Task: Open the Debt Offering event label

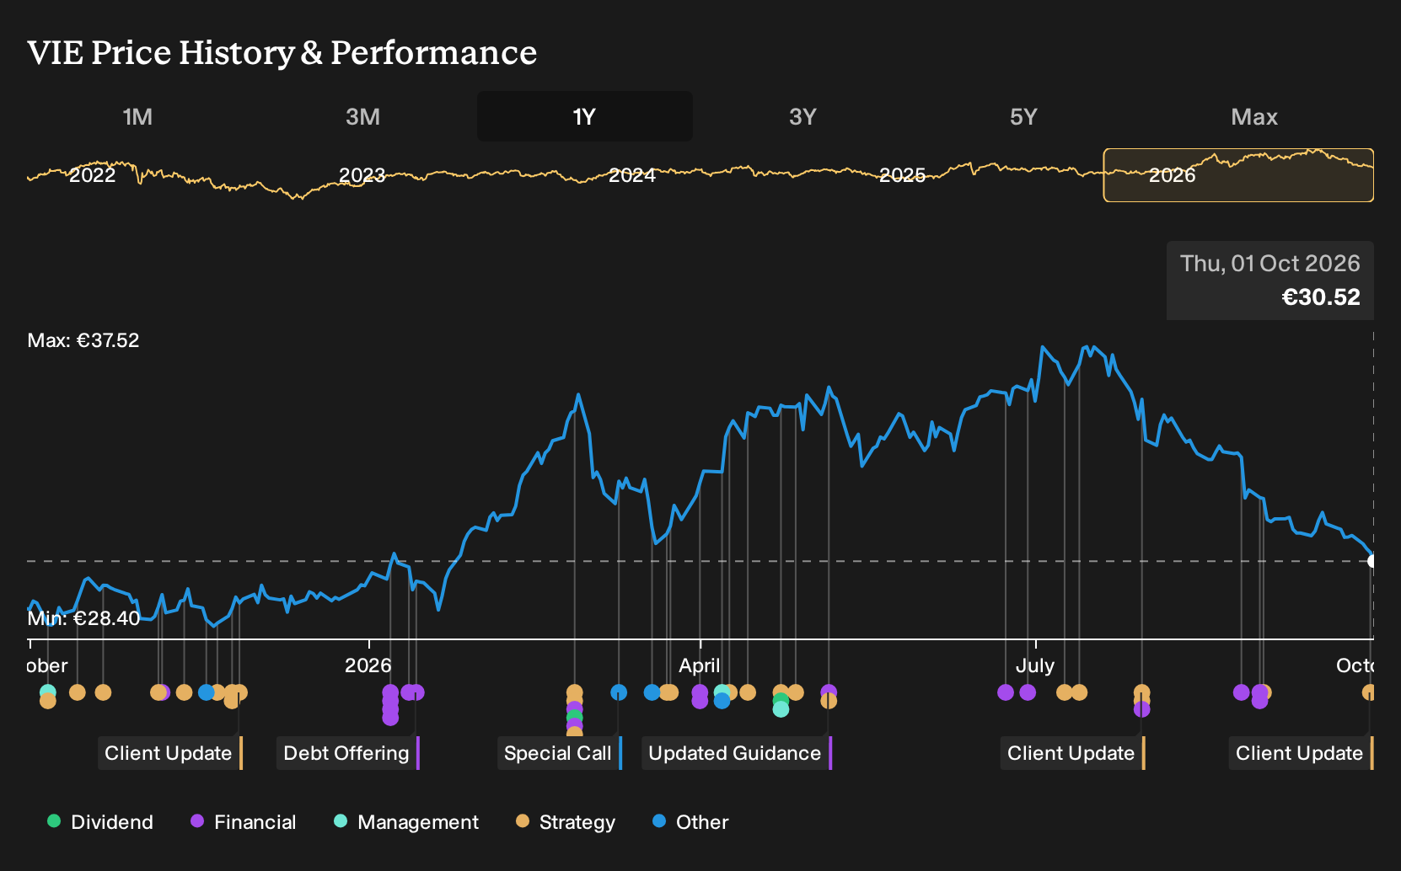Action: [x=347, y=753]
